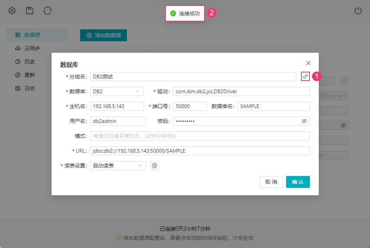This screenshot has width=370, height=248.
Task: Open settings gear in top toolbar
Action: [x=12, y=11]
